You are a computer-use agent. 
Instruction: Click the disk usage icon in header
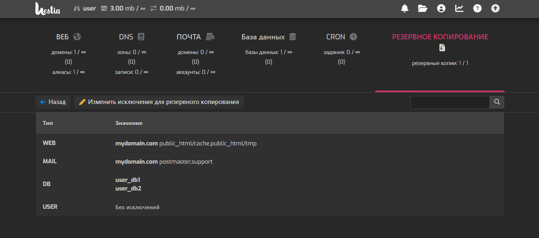pyautogui.click(x=104, y=8)
